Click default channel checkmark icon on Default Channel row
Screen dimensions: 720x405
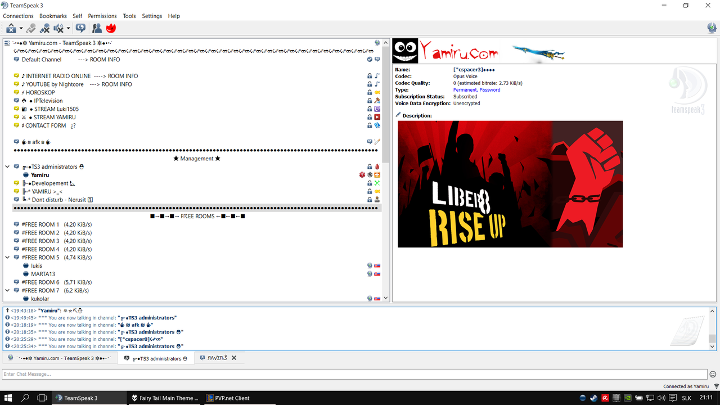click(x=370, y=60)
